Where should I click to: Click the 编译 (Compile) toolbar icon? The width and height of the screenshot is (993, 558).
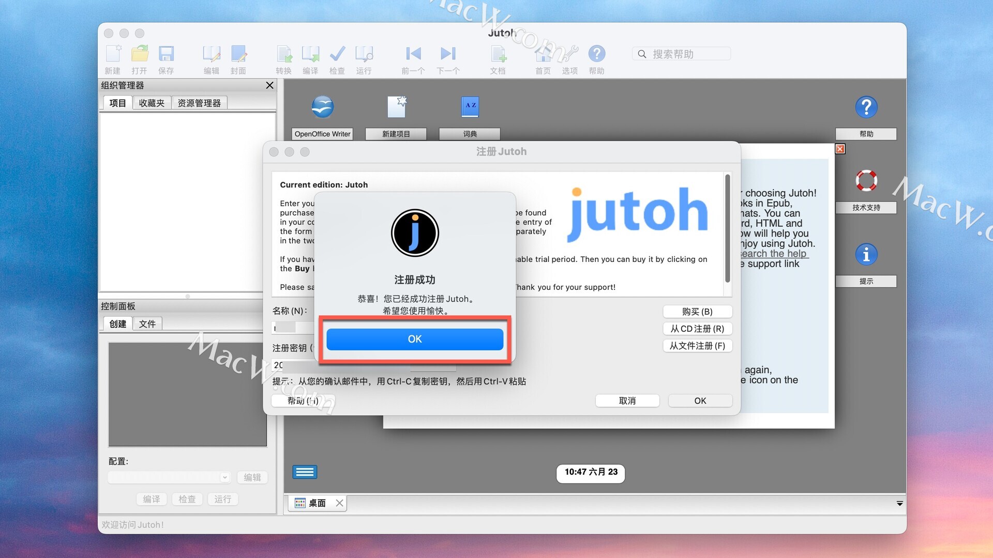tap(310, 54)
